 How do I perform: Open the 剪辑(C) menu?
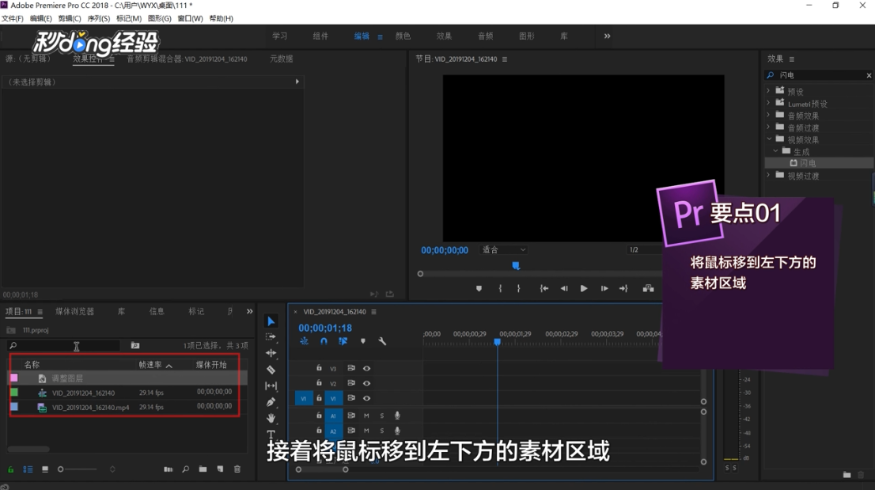(70, 18)
